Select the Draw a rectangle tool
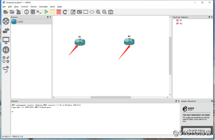Screen dimensions: 215x140 click(86, 12)
